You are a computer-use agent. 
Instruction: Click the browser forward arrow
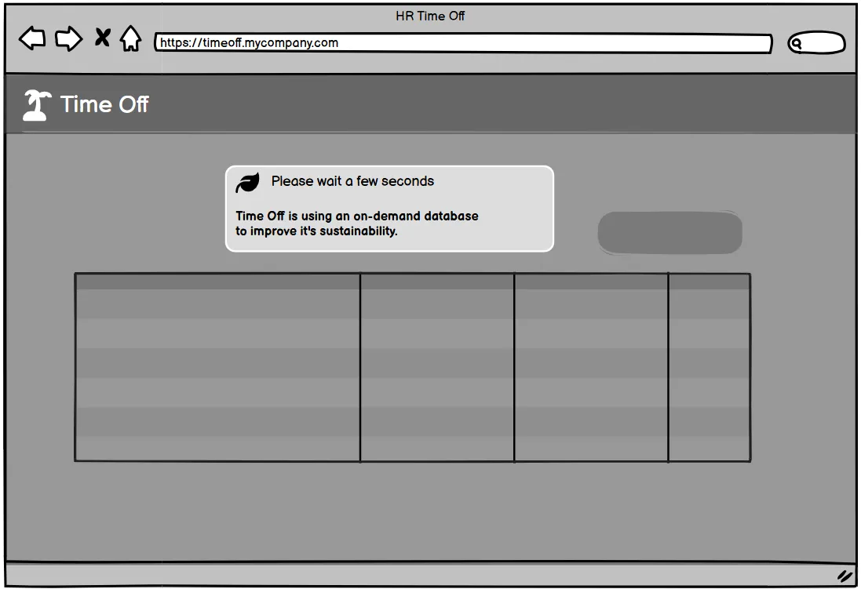69,38
